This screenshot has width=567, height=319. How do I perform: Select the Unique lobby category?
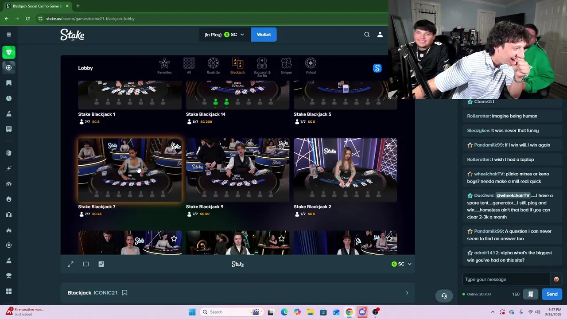[286, 66]
